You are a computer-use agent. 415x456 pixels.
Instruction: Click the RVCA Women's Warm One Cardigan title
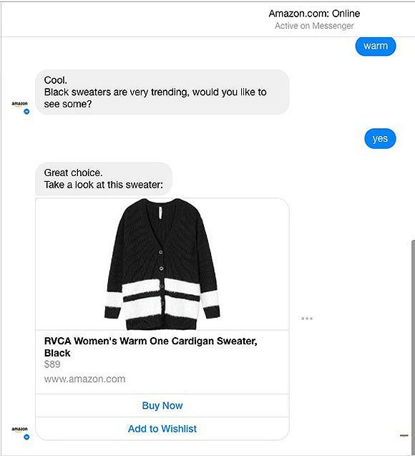click(x=150, y=346)
